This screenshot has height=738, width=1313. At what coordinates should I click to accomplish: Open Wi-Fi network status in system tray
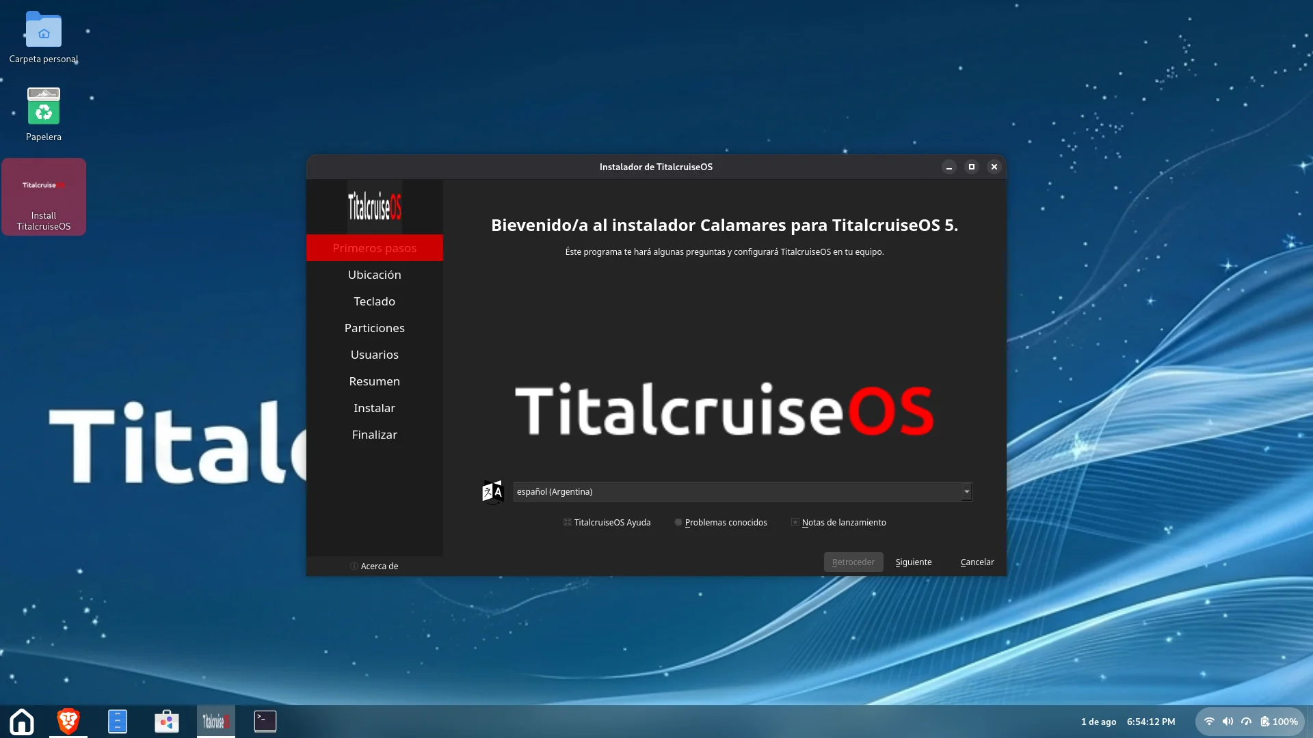coord(1209,722)
